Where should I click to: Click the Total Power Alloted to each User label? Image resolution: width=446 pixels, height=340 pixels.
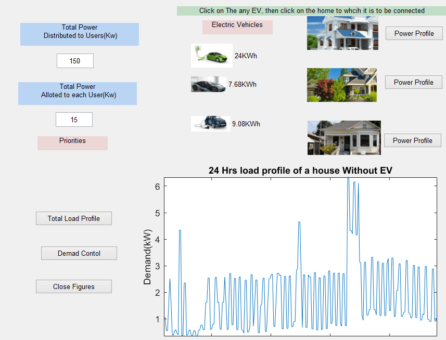[77, 93]
